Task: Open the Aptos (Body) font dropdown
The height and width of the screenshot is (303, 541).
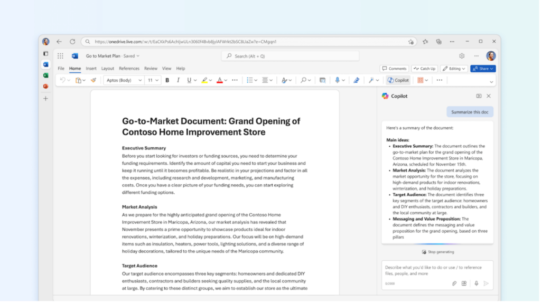Action: coord(124,80)
